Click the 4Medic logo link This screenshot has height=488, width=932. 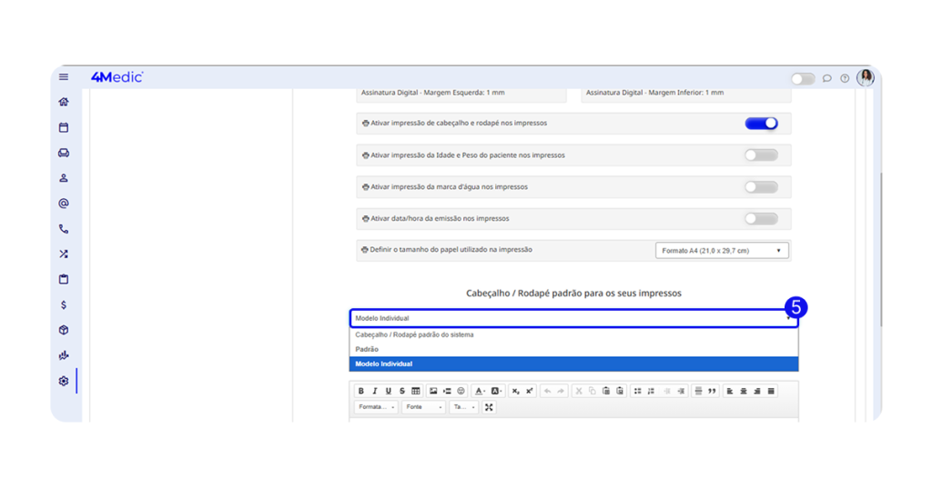116,77
